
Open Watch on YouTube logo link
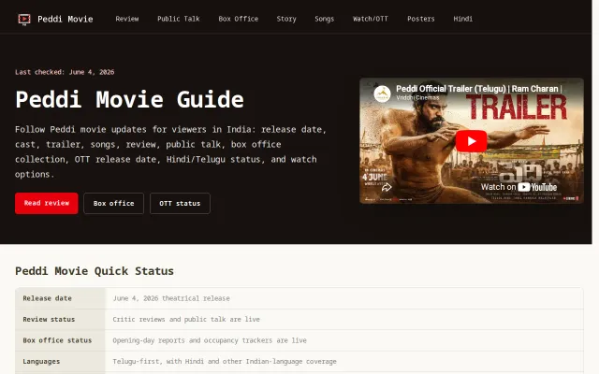pos(519,187)
